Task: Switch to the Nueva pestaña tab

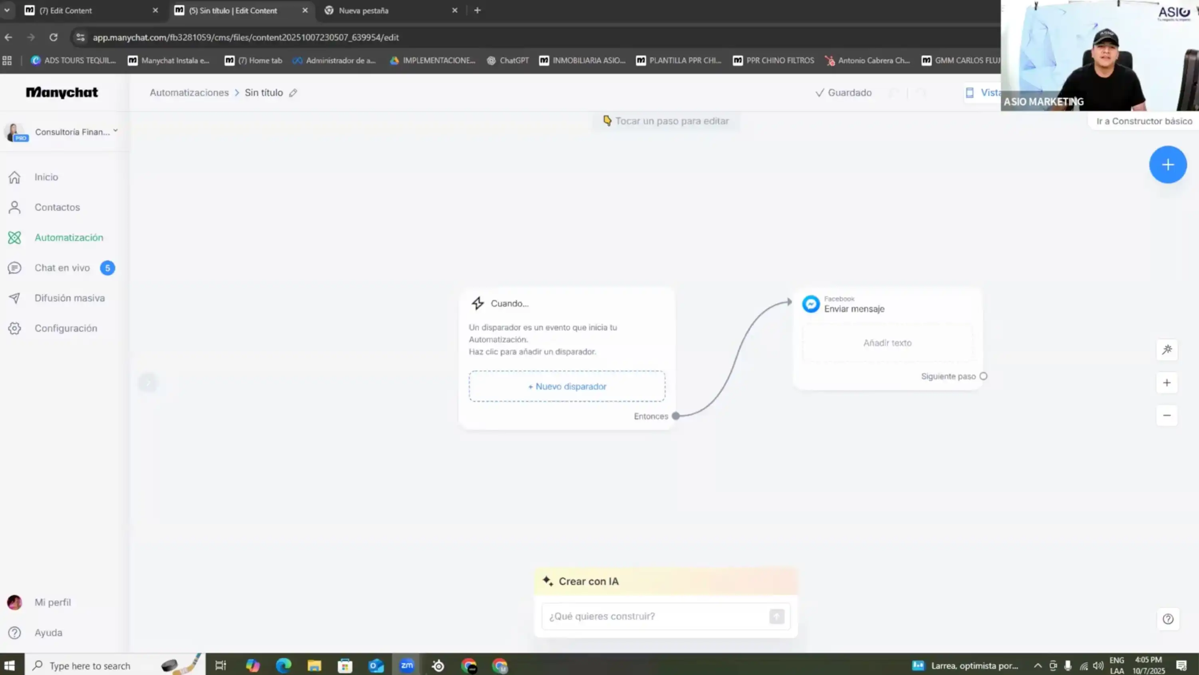Action: 363,10
